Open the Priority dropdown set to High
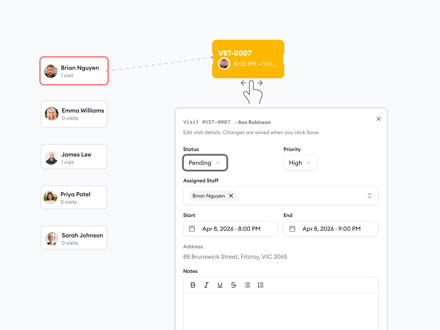Image resolution: width=440 pixels, height=330 pixels. [300, 162]
